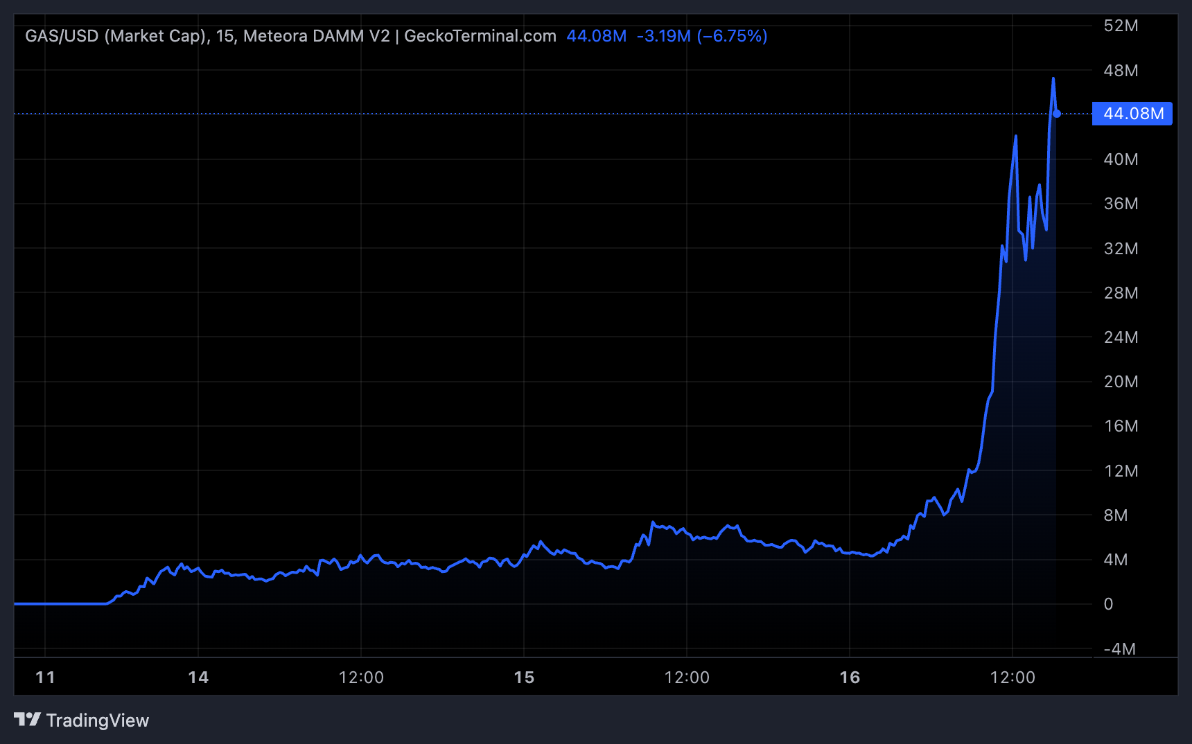The height and width of the screenshot is (744, 1192).
Task: Click the -4M price scale label
Action: pos(1118,649)
